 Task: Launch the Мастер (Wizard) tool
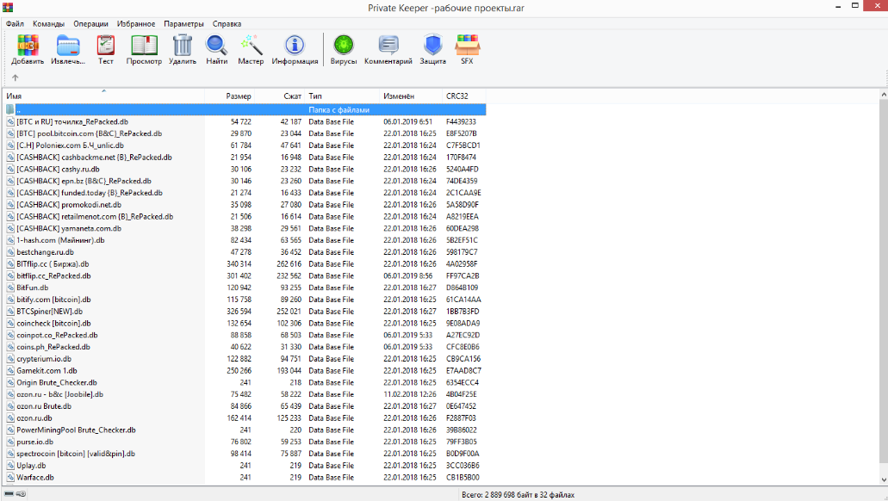click(x=251, y=46)
